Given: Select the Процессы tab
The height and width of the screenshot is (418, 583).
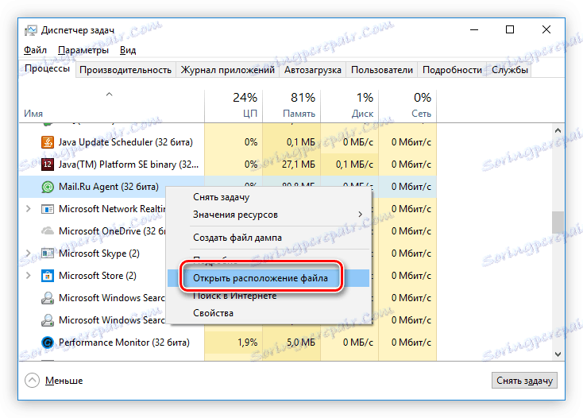Looking at the screenshot, I should click(x=47, y=69).
